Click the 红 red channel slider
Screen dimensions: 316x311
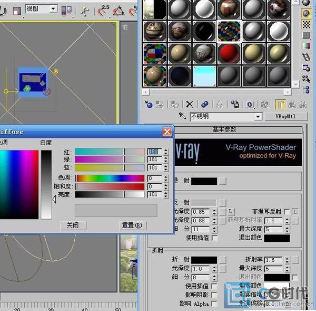[x=110, y=152]
